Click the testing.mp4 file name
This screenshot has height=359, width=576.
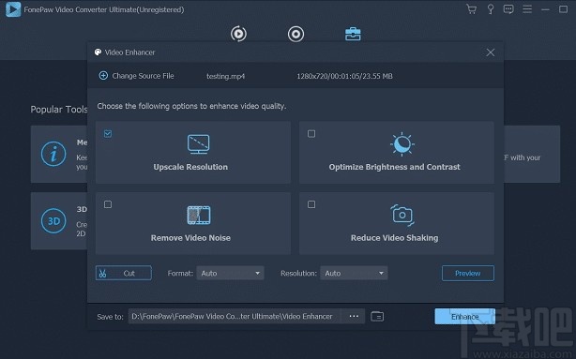(225, 76)
